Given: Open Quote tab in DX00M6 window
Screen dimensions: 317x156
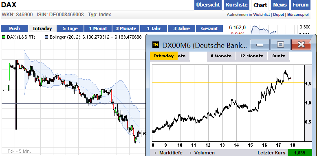Looking at the screenshot, I should click(278, 56).
